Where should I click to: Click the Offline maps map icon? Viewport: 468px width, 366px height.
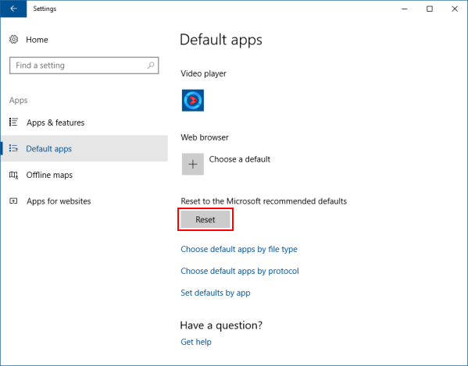(x=13, y=175)
